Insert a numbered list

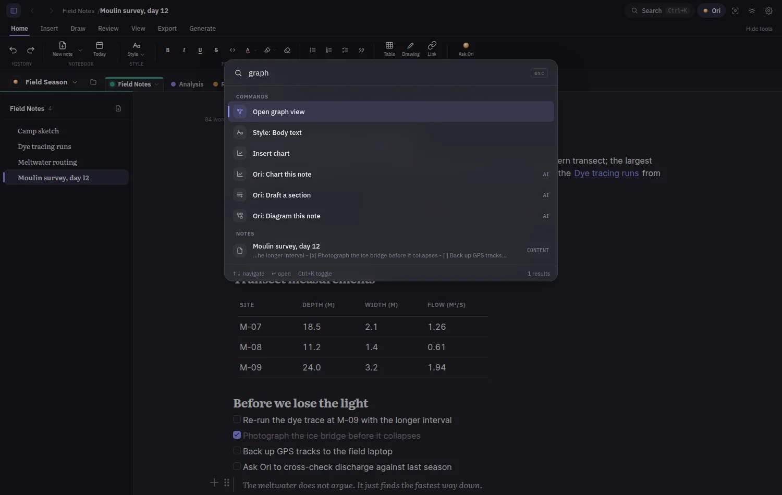pyautogui.click(x=329, y=50)
